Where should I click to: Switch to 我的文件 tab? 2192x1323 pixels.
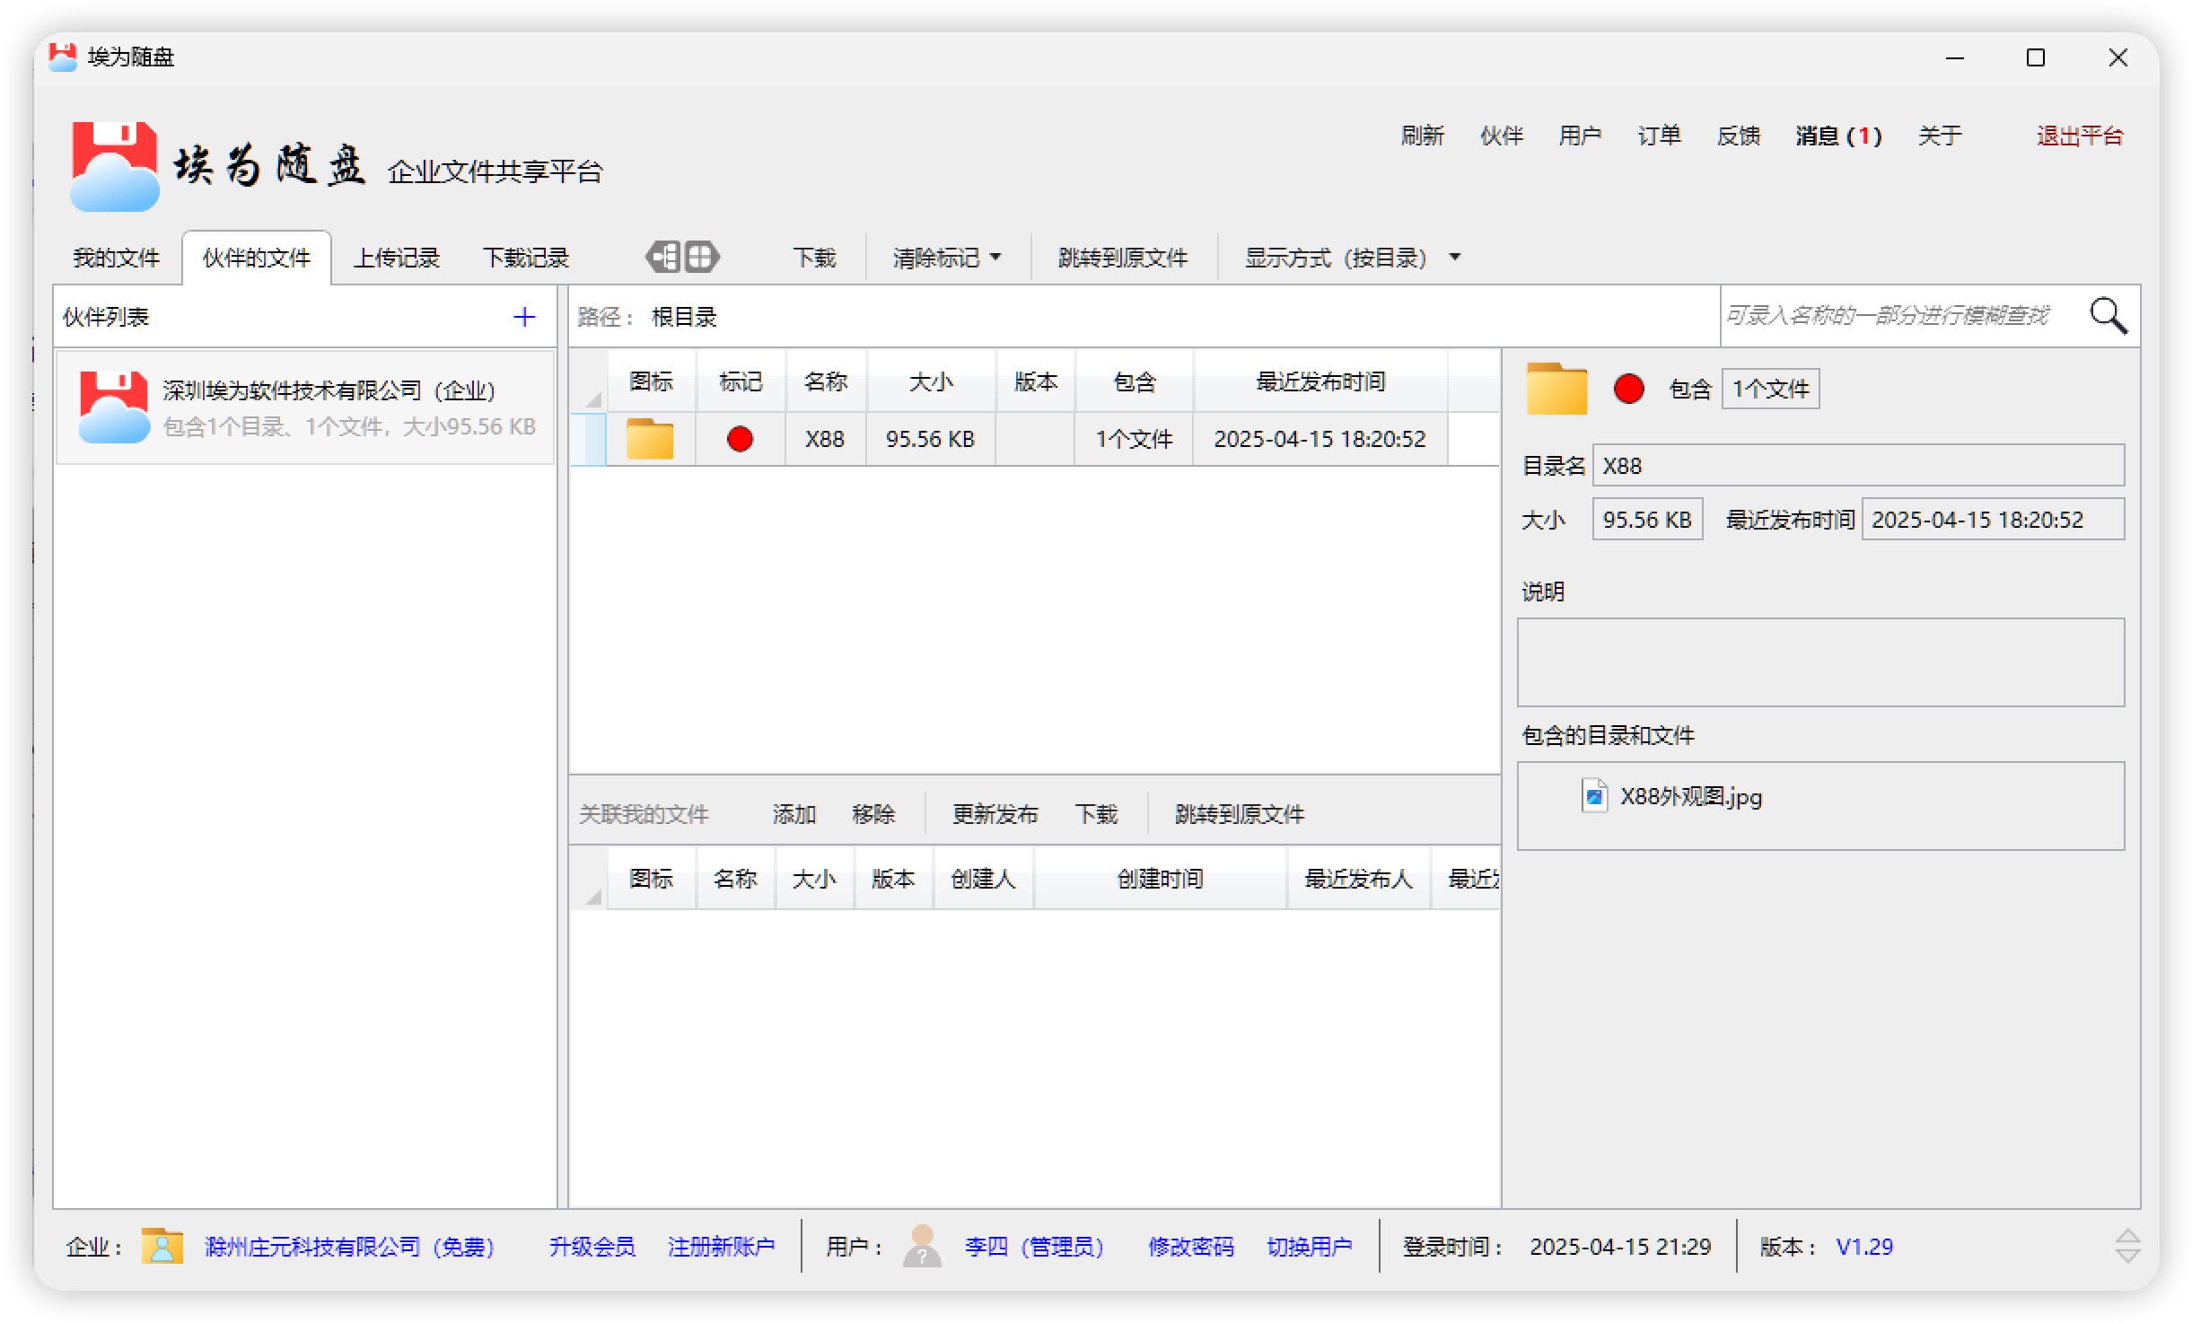click(x=116, y=258)
